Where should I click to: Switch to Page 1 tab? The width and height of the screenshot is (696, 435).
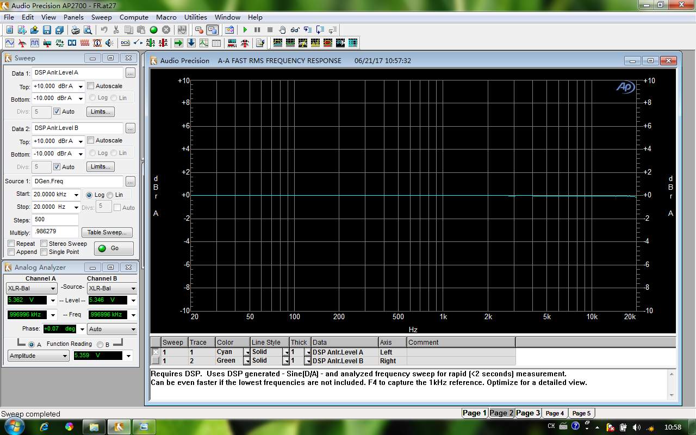click(x=475, y=413)
